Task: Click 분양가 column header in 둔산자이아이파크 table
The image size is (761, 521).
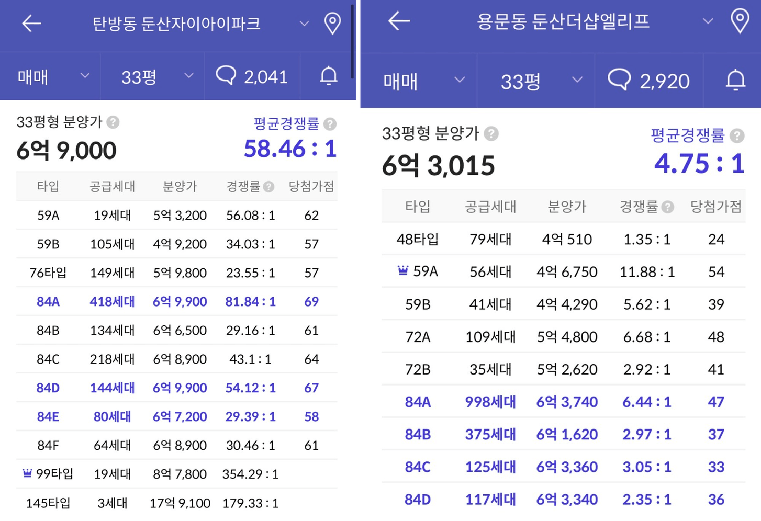Action: point(180,186)
